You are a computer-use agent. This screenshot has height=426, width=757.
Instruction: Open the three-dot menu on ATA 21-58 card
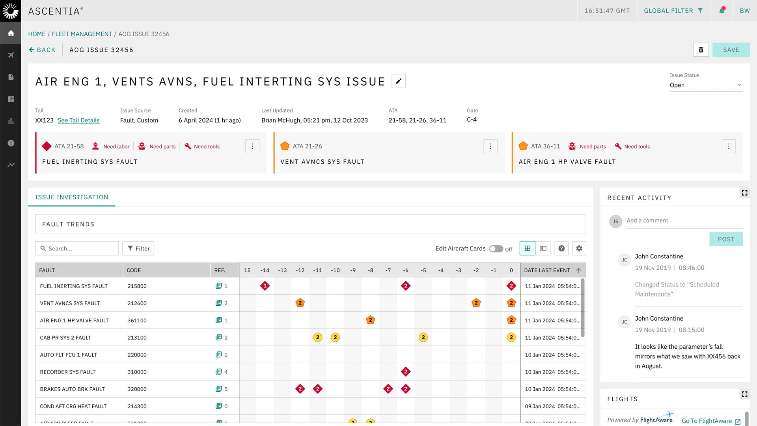tap(252, 146)
